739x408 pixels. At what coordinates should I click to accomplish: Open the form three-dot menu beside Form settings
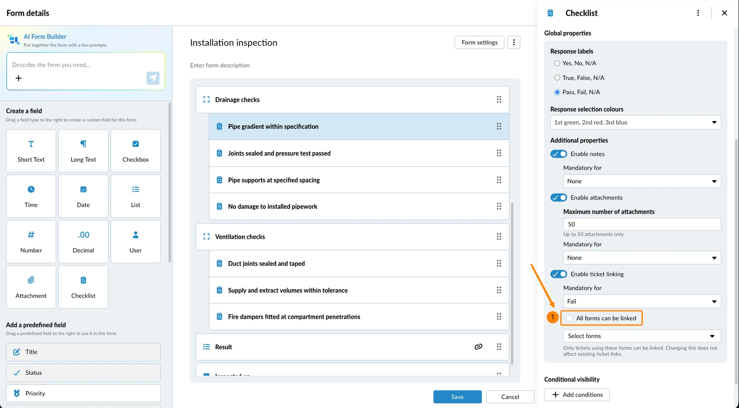tap(514, 43)
